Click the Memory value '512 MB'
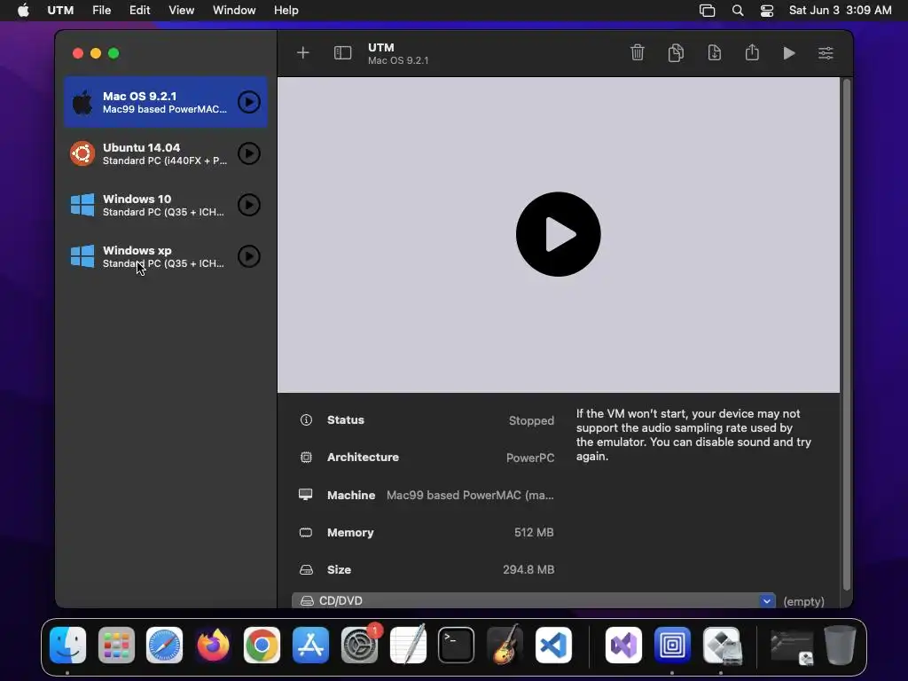908x681 pixels. pyautogui.click(x=534, y=532)
